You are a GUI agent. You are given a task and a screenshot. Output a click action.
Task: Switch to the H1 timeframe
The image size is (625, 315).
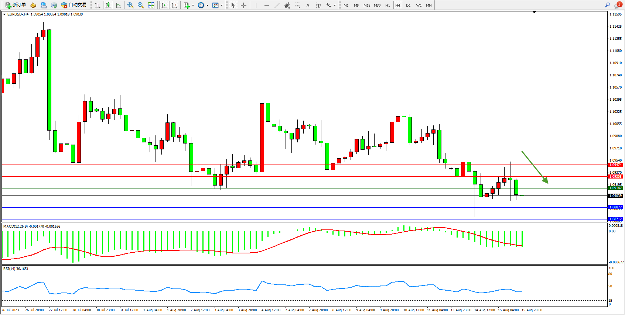(387, 5)
